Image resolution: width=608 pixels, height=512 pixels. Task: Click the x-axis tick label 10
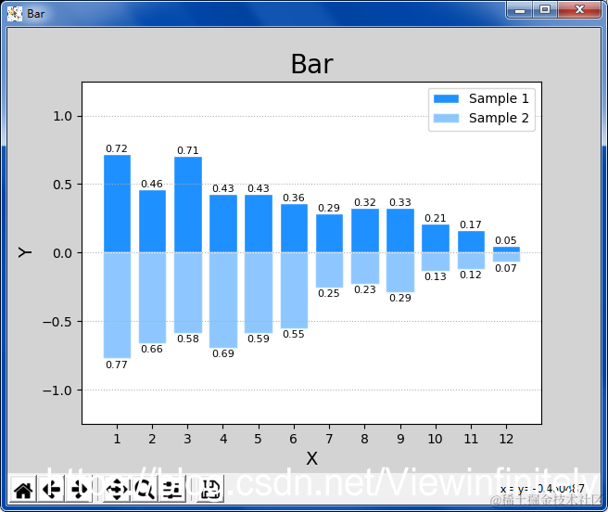(435, 439)
